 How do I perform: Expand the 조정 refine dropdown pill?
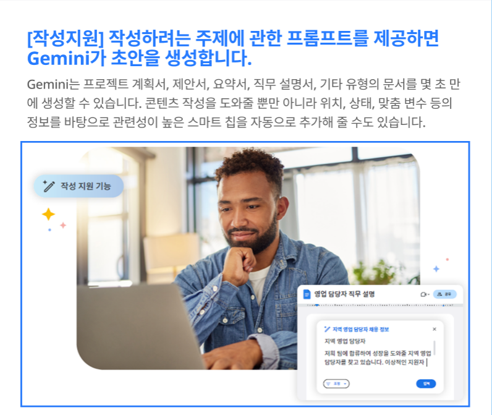click(336, 383)
